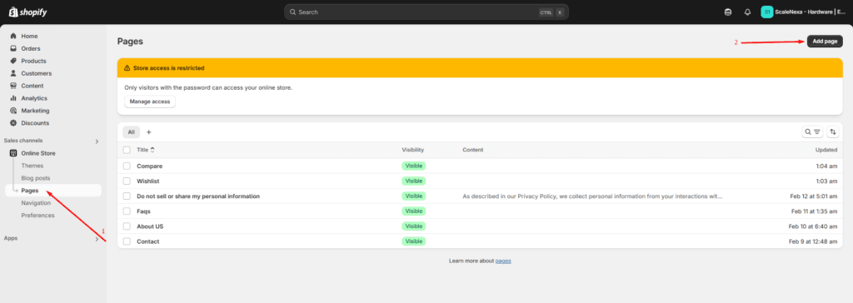
Task: Click Visible badge in Contact row
Action: tap(413, 241)
